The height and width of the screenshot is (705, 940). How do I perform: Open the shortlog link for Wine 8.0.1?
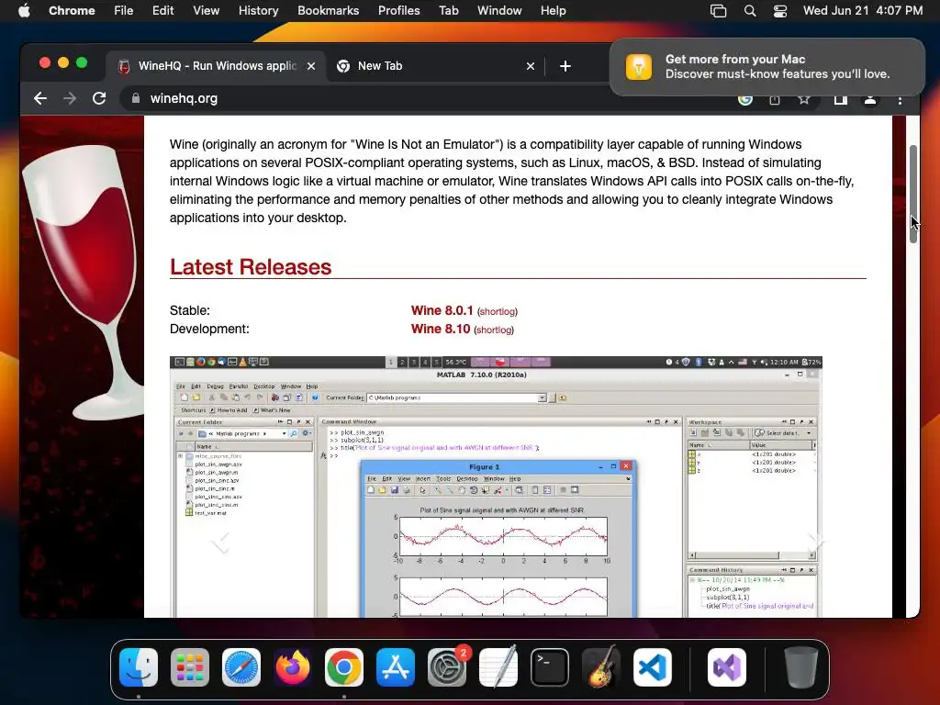click(x=498, y=312)
